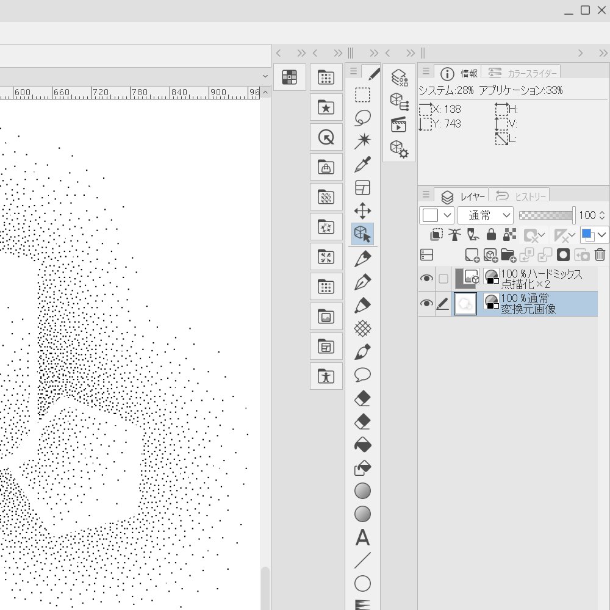Toggle lock transparent pixels

tap(509, 235)
